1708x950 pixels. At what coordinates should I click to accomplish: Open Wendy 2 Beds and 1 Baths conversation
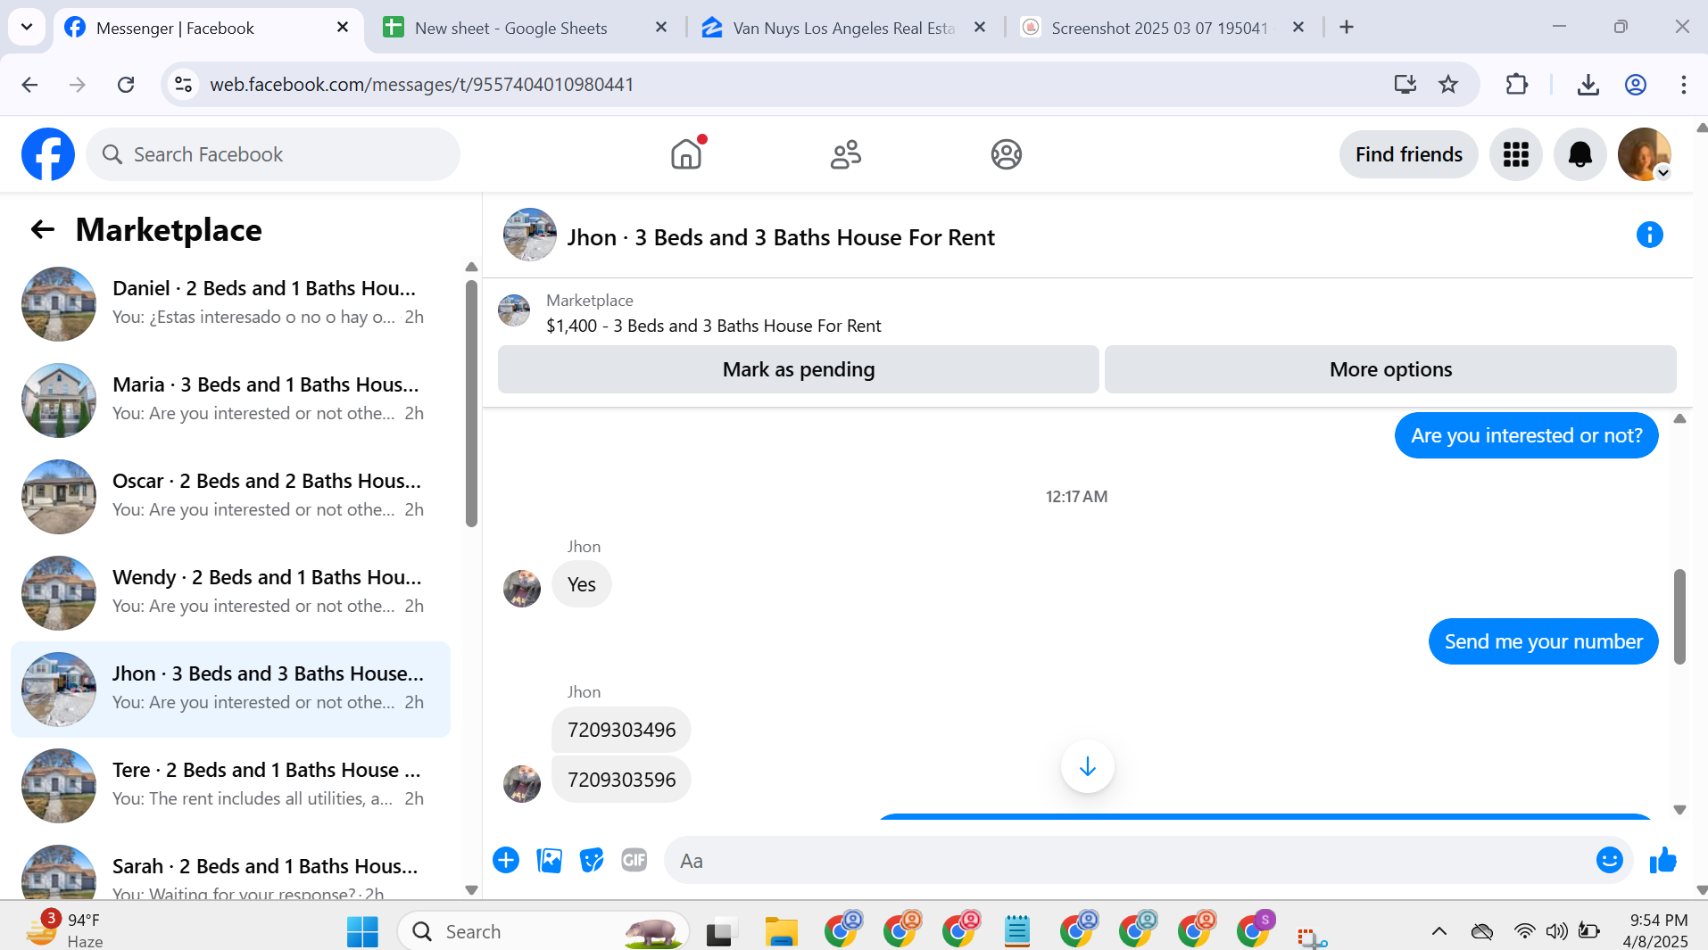[x=231, y=592]
